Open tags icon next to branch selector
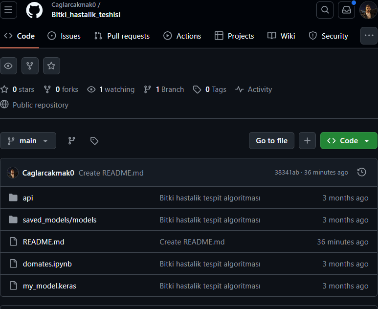 click(x=94, y=141)
